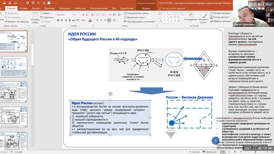
Task: Click the scroll-down arrow of thumbnail pane
Action: [33, 148]
